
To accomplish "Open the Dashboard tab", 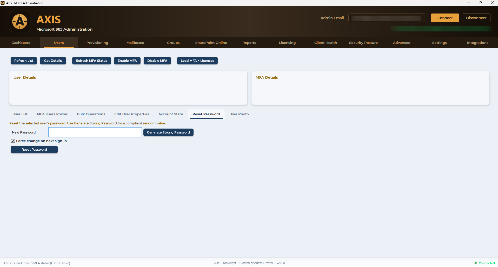I will click(21, 43).
